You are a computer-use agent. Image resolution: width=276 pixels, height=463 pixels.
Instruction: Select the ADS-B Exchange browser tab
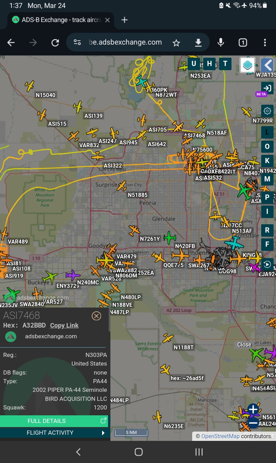(61, 20)
